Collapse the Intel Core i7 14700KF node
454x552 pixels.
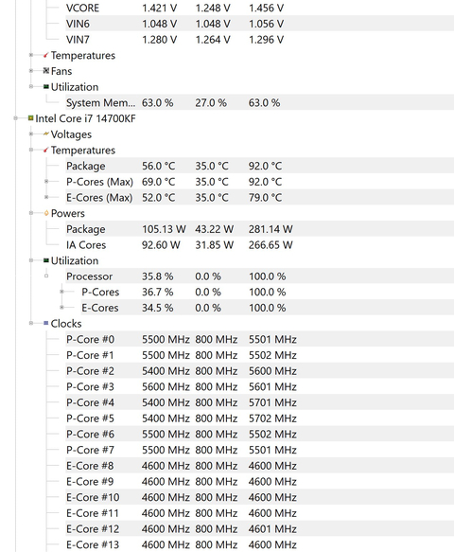(15, 118)
